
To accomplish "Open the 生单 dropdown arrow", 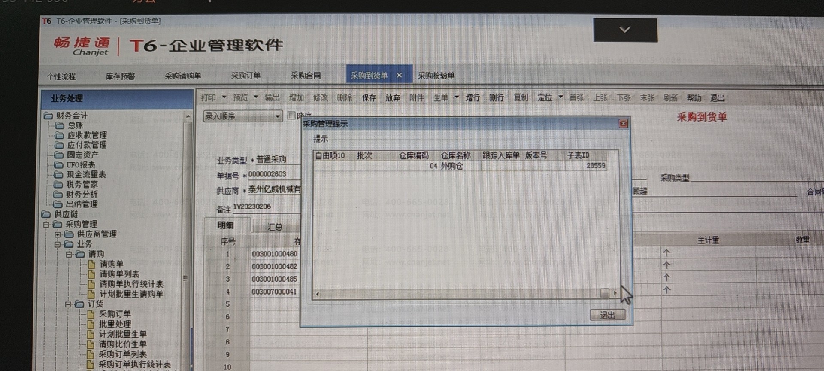I will pyautogui.click(x=457, y=97).
